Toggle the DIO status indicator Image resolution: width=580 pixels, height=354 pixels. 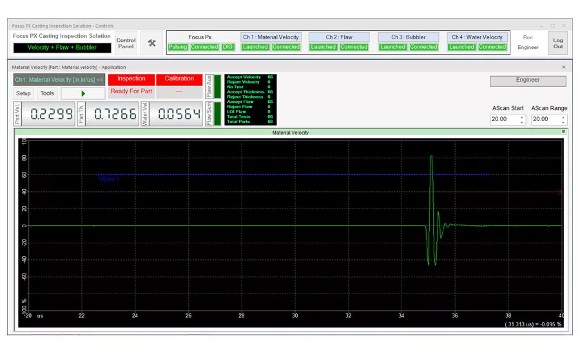pyautogui.click(x=227, y=47)
